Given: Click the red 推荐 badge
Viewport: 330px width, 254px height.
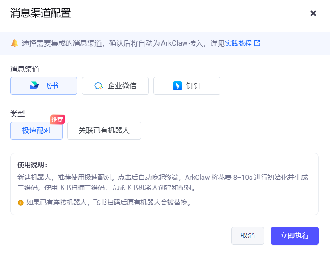Looking at the screenshot, I should (57, 119).
